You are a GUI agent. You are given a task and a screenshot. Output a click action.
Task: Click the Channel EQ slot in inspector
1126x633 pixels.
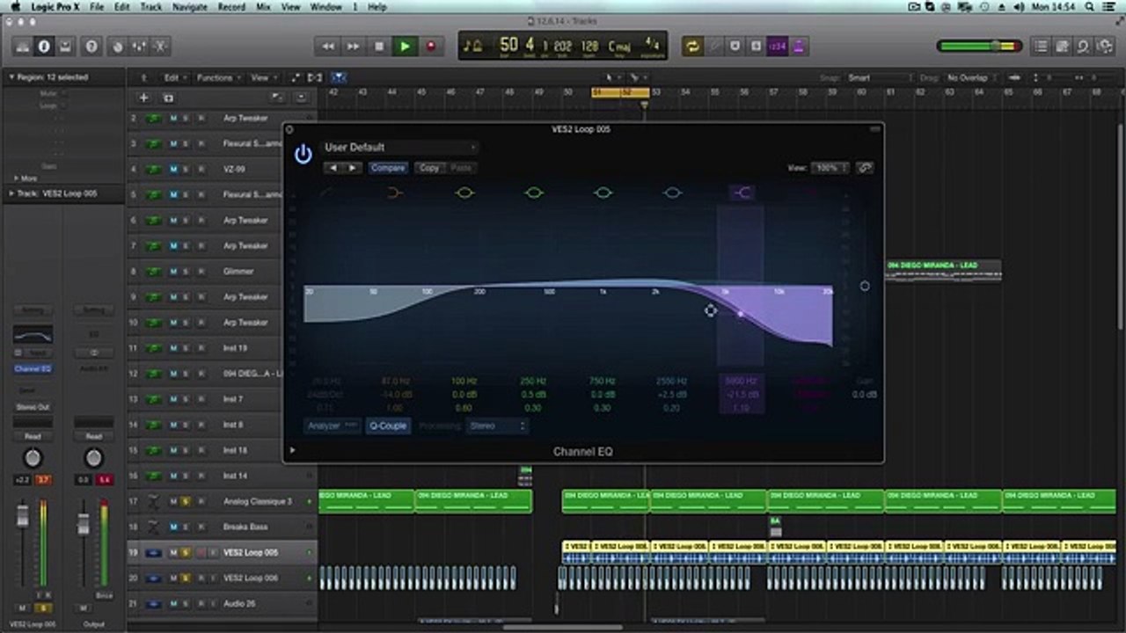[33, 368]
